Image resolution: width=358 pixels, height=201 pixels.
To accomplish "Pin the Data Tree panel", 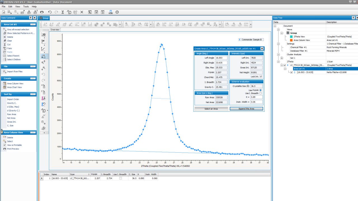I will coord(353,18).
